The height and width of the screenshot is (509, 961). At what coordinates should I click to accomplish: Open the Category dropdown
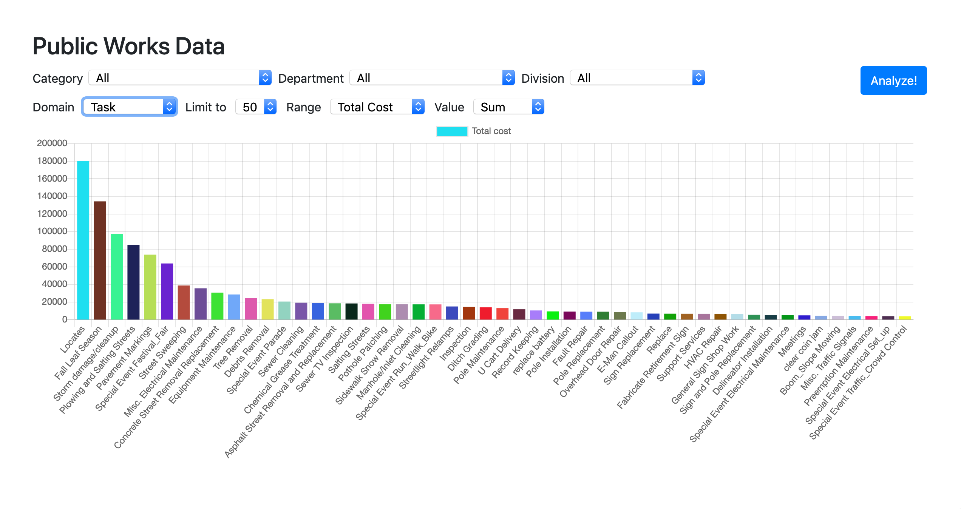point(180,78)
